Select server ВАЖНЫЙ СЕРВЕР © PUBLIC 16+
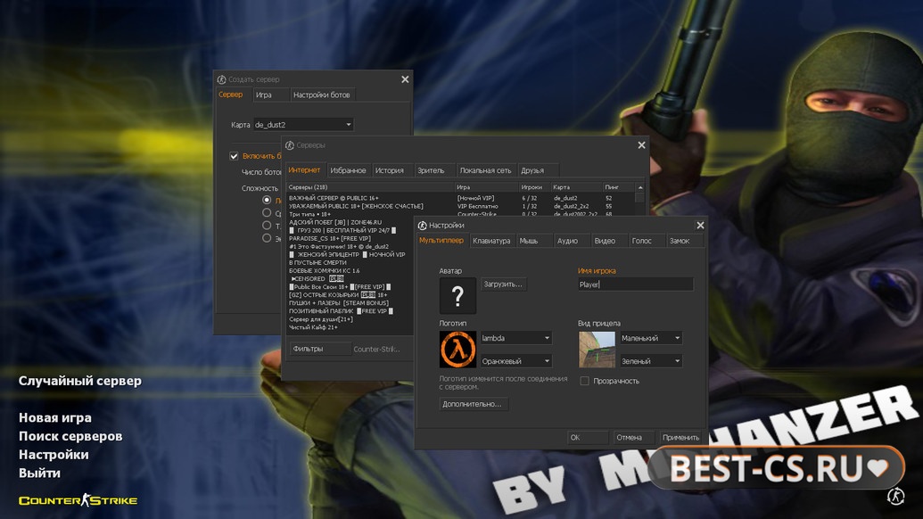 click(x=460, y=198)
